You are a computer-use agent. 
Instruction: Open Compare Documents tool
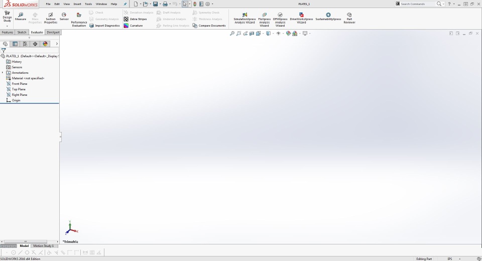pyautogui.click(x=209, y=26)
